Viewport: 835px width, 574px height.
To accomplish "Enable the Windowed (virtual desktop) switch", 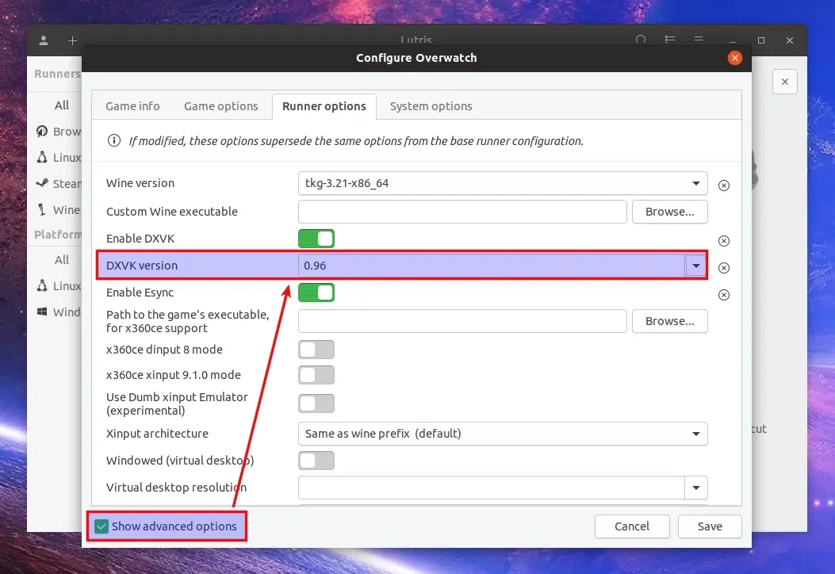I will [316, 460].
